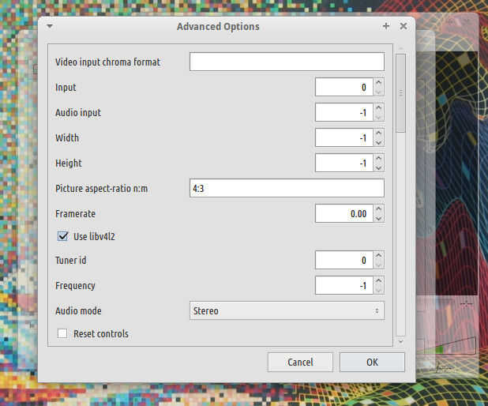Click the Width value field
Image resolution: width=488 pixels, height=406 pixels.
344,137
